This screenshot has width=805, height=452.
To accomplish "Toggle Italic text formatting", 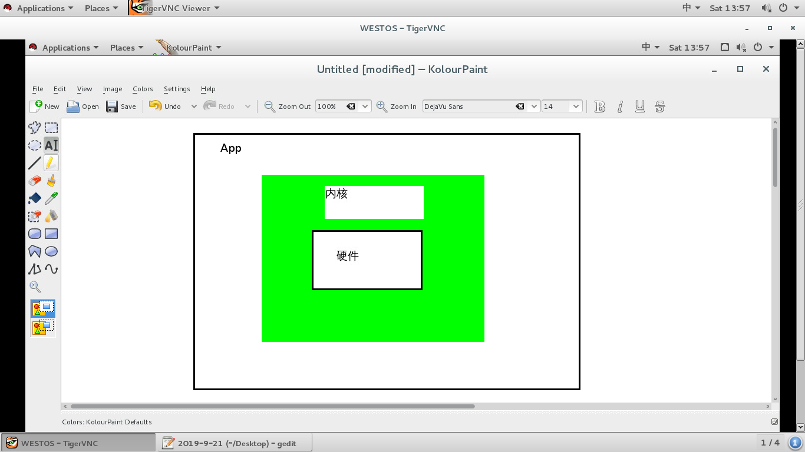I will pos(620,107).
